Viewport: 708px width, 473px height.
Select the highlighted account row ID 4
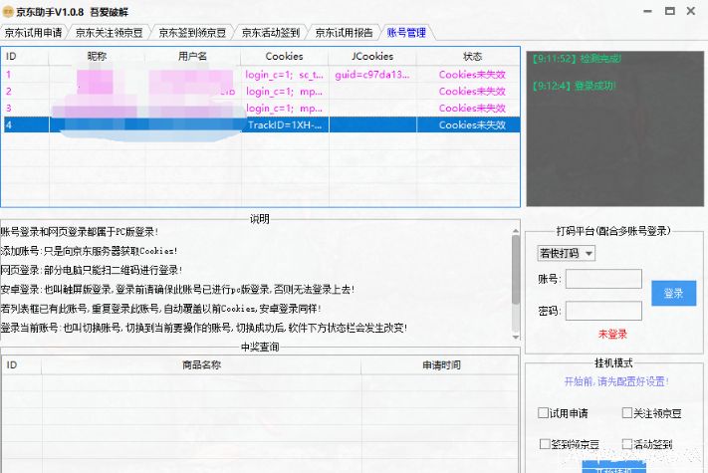click(262, 125)
